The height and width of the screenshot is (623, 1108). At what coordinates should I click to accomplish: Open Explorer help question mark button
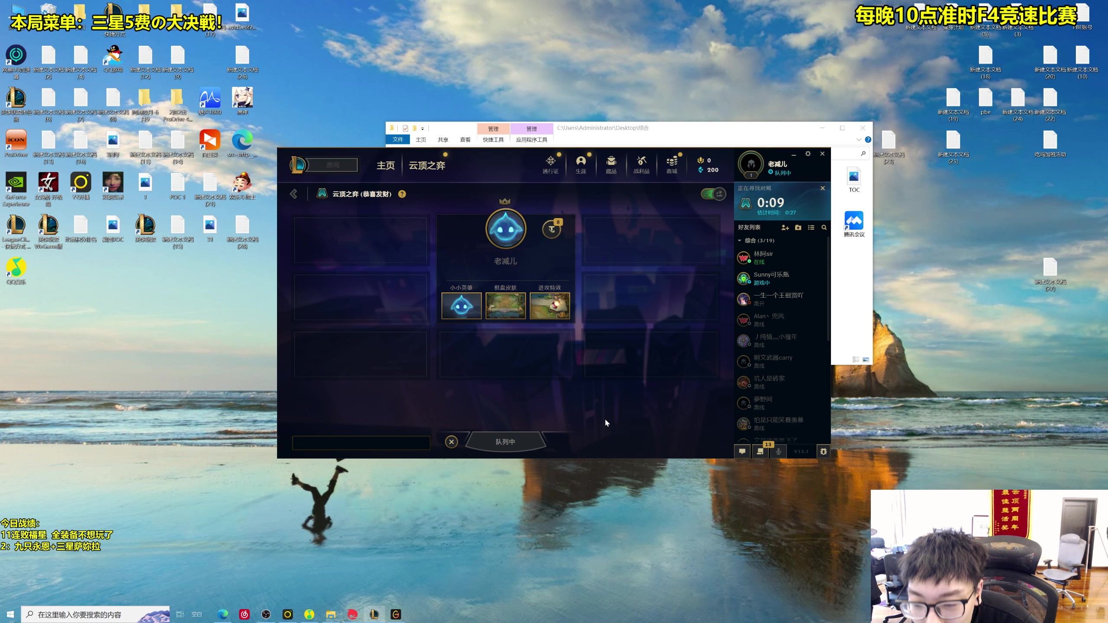coord(868,140)
